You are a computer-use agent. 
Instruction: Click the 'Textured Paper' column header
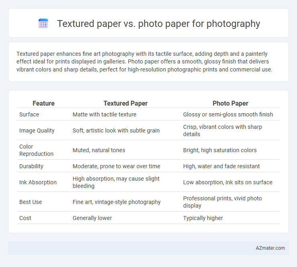click(x=125, y=103)
